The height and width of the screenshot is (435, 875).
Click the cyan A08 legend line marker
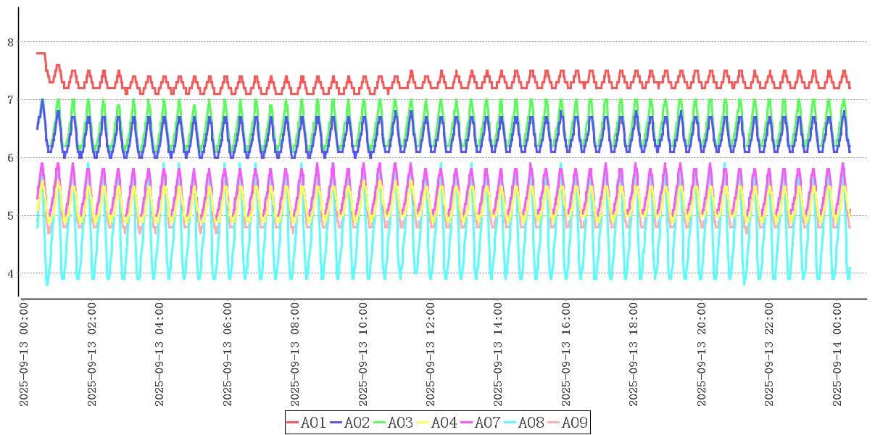coord(510,423)
